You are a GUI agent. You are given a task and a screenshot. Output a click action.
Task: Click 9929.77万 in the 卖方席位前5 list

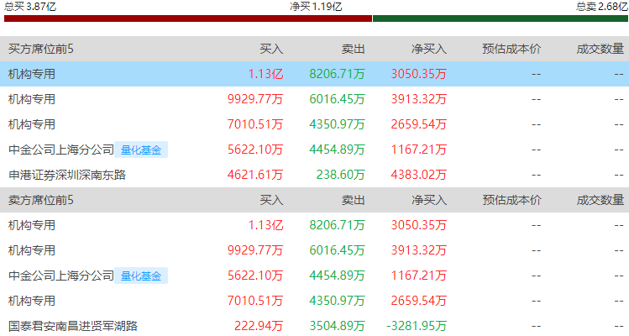coord(255,250)
